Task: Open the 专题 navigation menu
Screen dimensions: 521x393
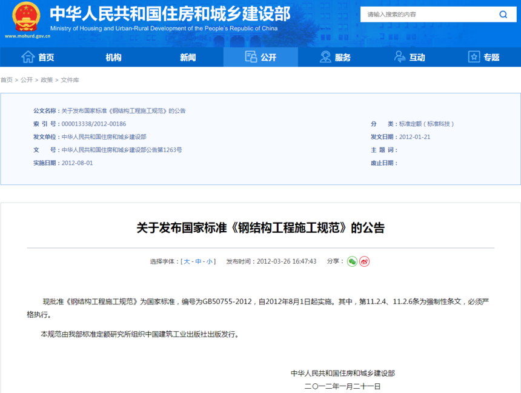Action: [491, 57]
